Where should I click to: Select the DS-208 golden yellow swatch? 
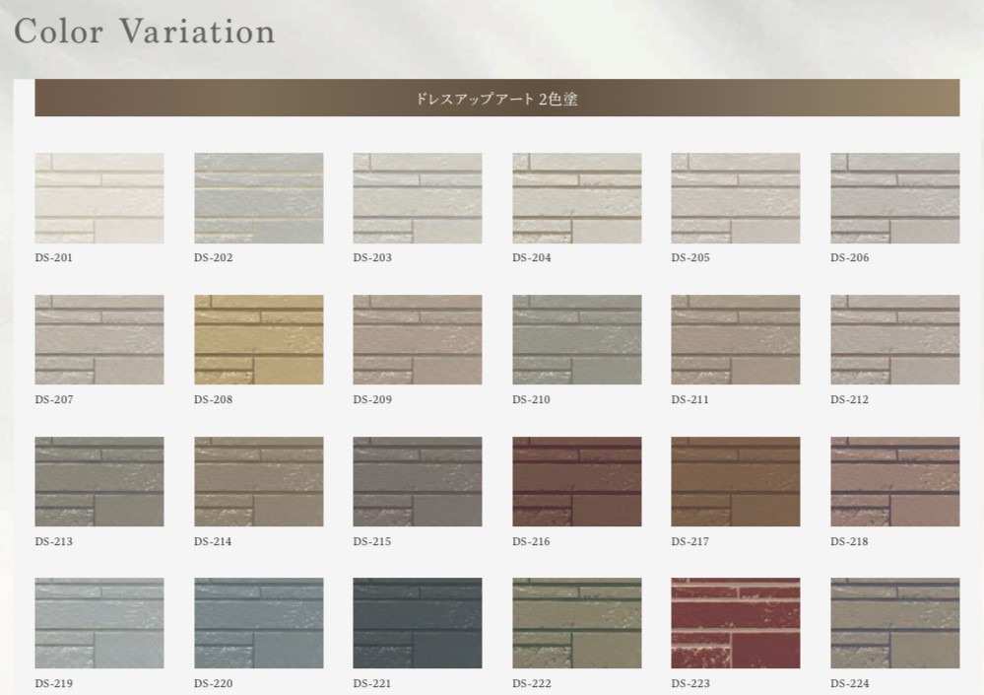click(258, 340)
